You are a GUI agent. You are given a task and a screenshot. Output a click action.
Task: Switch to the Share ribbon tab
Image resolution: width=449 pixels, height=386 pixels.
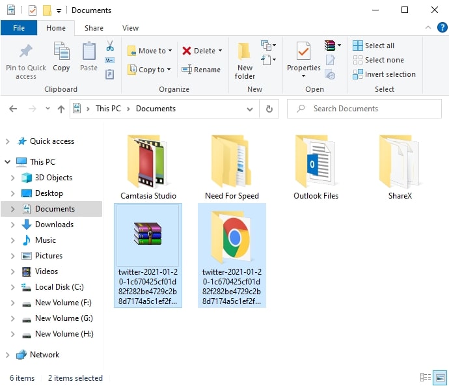pos(94,28)
